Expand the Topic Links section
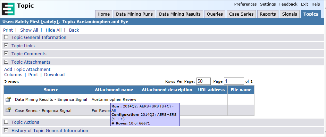Viewport: 326px width, 137px height. pos(6,46)
